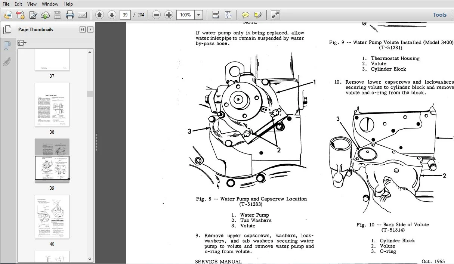Click the Fit One Full Page icon
This screenshot has width=454, height=264.
click(228, 15)
